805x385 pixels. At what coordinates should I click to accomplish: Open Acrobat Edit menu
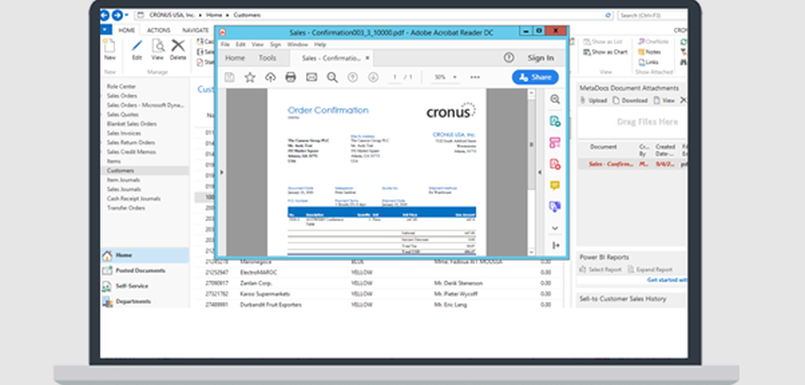(x=240, y=44)
